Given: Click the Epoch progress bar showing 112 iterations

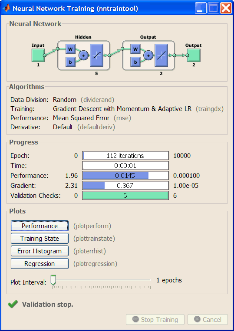Looking at the screenshot, I should (125, 156).
